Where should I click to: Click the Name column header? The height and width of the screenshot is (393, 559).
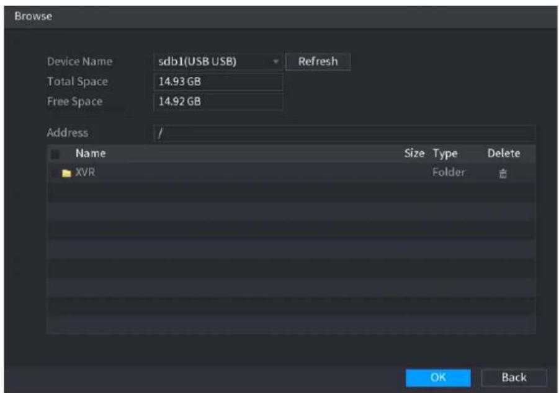click(91, 153)
